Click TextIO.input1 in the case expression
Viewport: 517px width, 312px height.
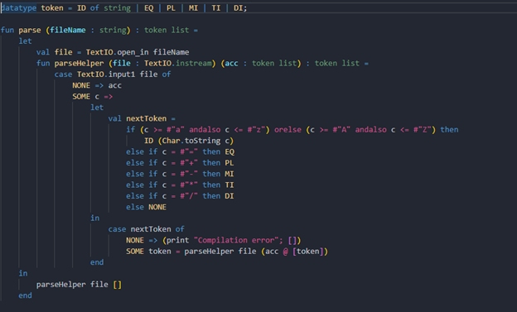106,74
